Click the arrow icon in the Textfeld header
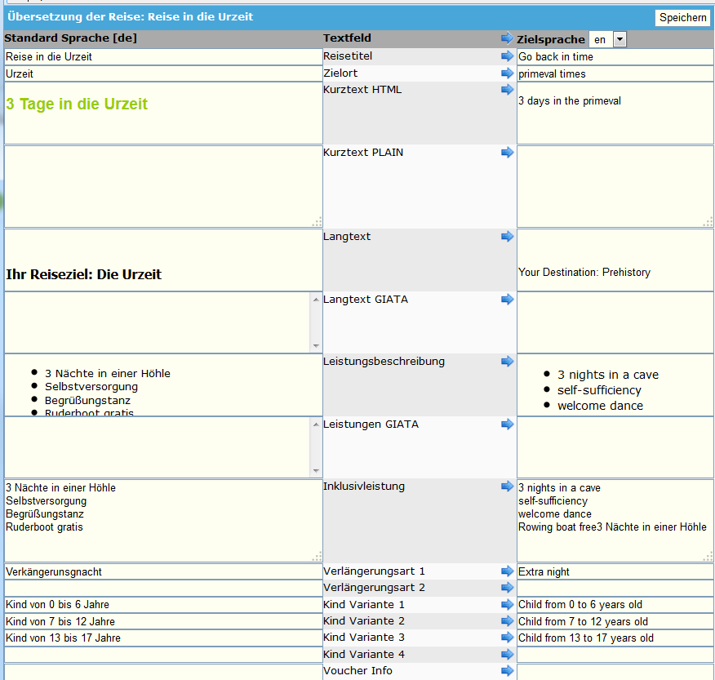The image size is (715, 680). [507, 38]
